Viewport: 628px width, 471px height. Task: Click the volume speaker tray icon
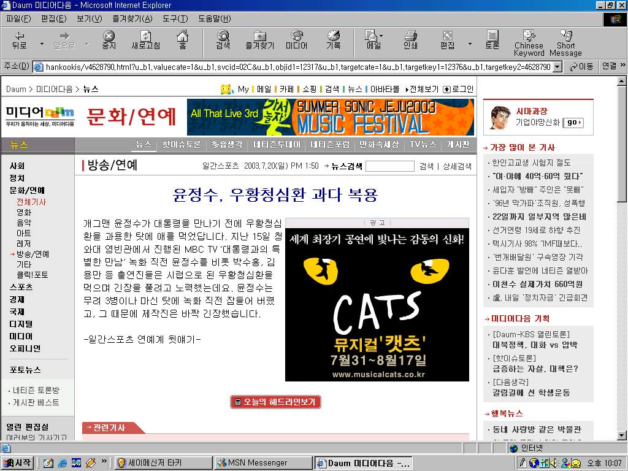pyautogui.click(x=554, y=463)
